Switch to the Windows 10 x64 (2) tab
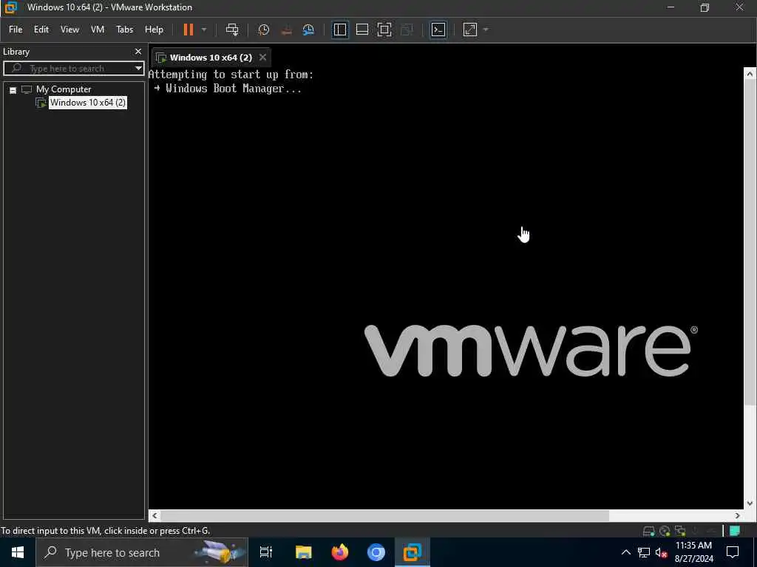Viewport: 757px width, 567px height. 211,58
